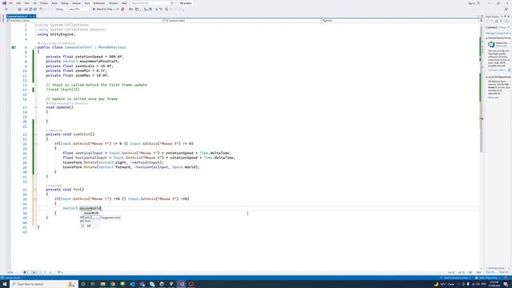Open the Unity icon on taskbar
This screenshot has width=512, height=288.
(x=162, y=284)
